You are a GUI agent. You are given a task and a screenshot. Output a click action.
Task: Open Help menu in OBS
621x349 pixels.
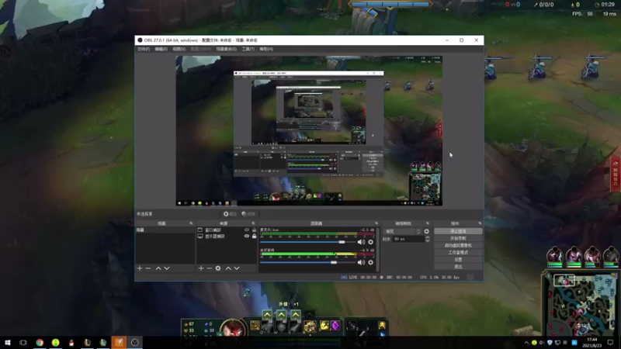click(266, 49)
